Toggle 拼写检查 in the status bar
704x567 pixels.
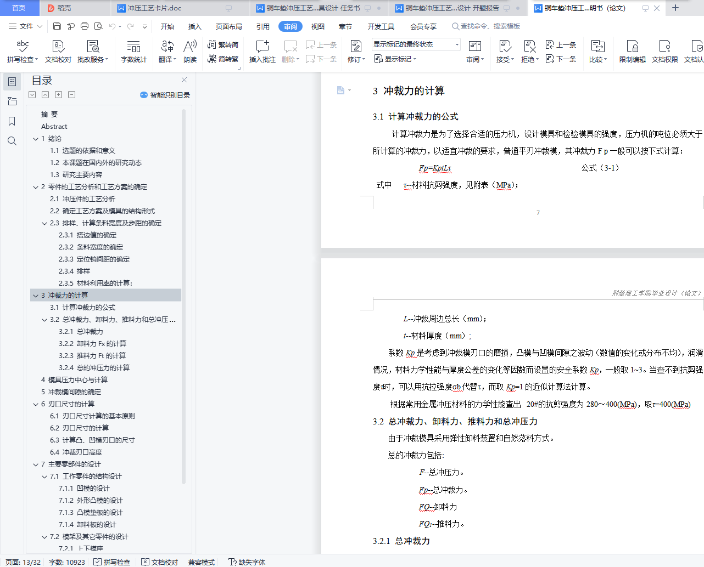[x=112, y=562]
